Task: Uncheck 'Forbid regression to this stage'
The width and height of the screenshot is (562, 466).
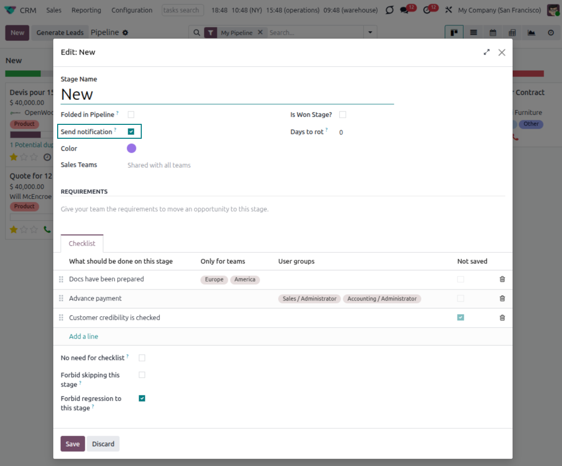Action: (142, 398)
